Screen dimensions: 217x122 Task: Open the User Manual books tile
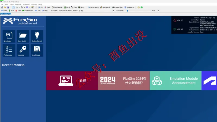tap(37, 50)
